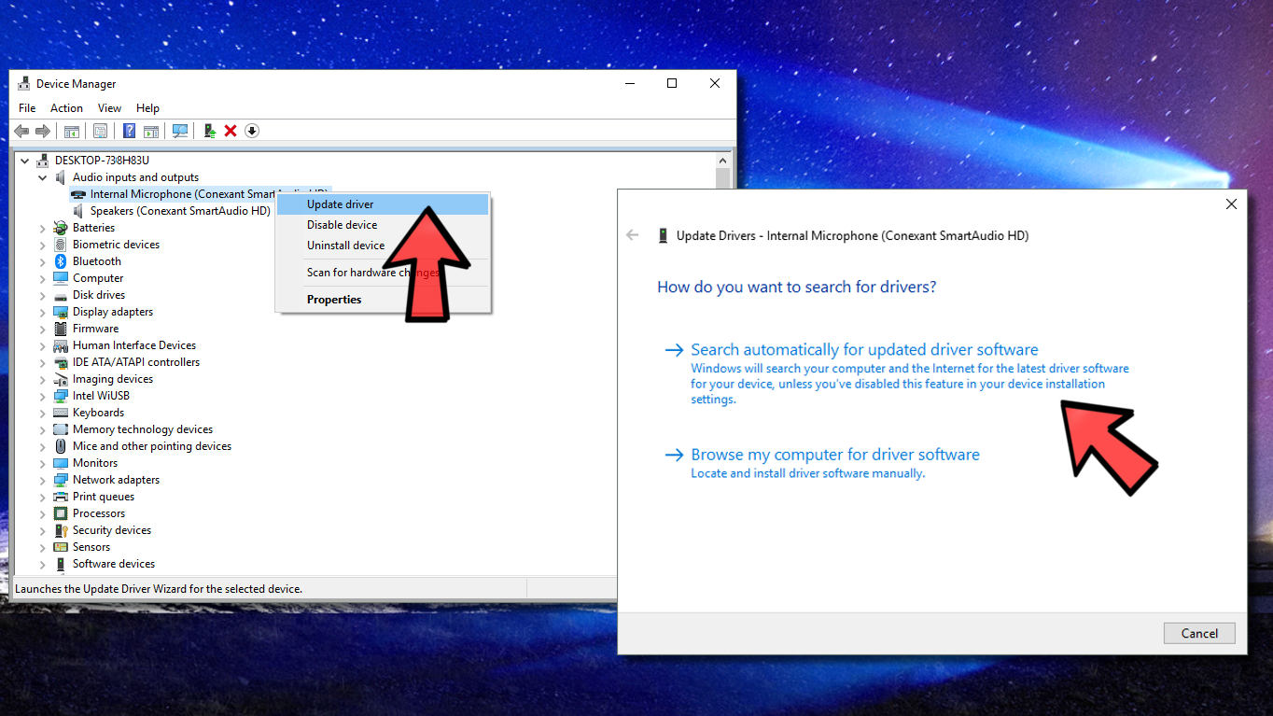Viewport: 1273px width, 716px height.
Task: Click the Help question mark toolbar icon
Action: (x=130, y=131)
